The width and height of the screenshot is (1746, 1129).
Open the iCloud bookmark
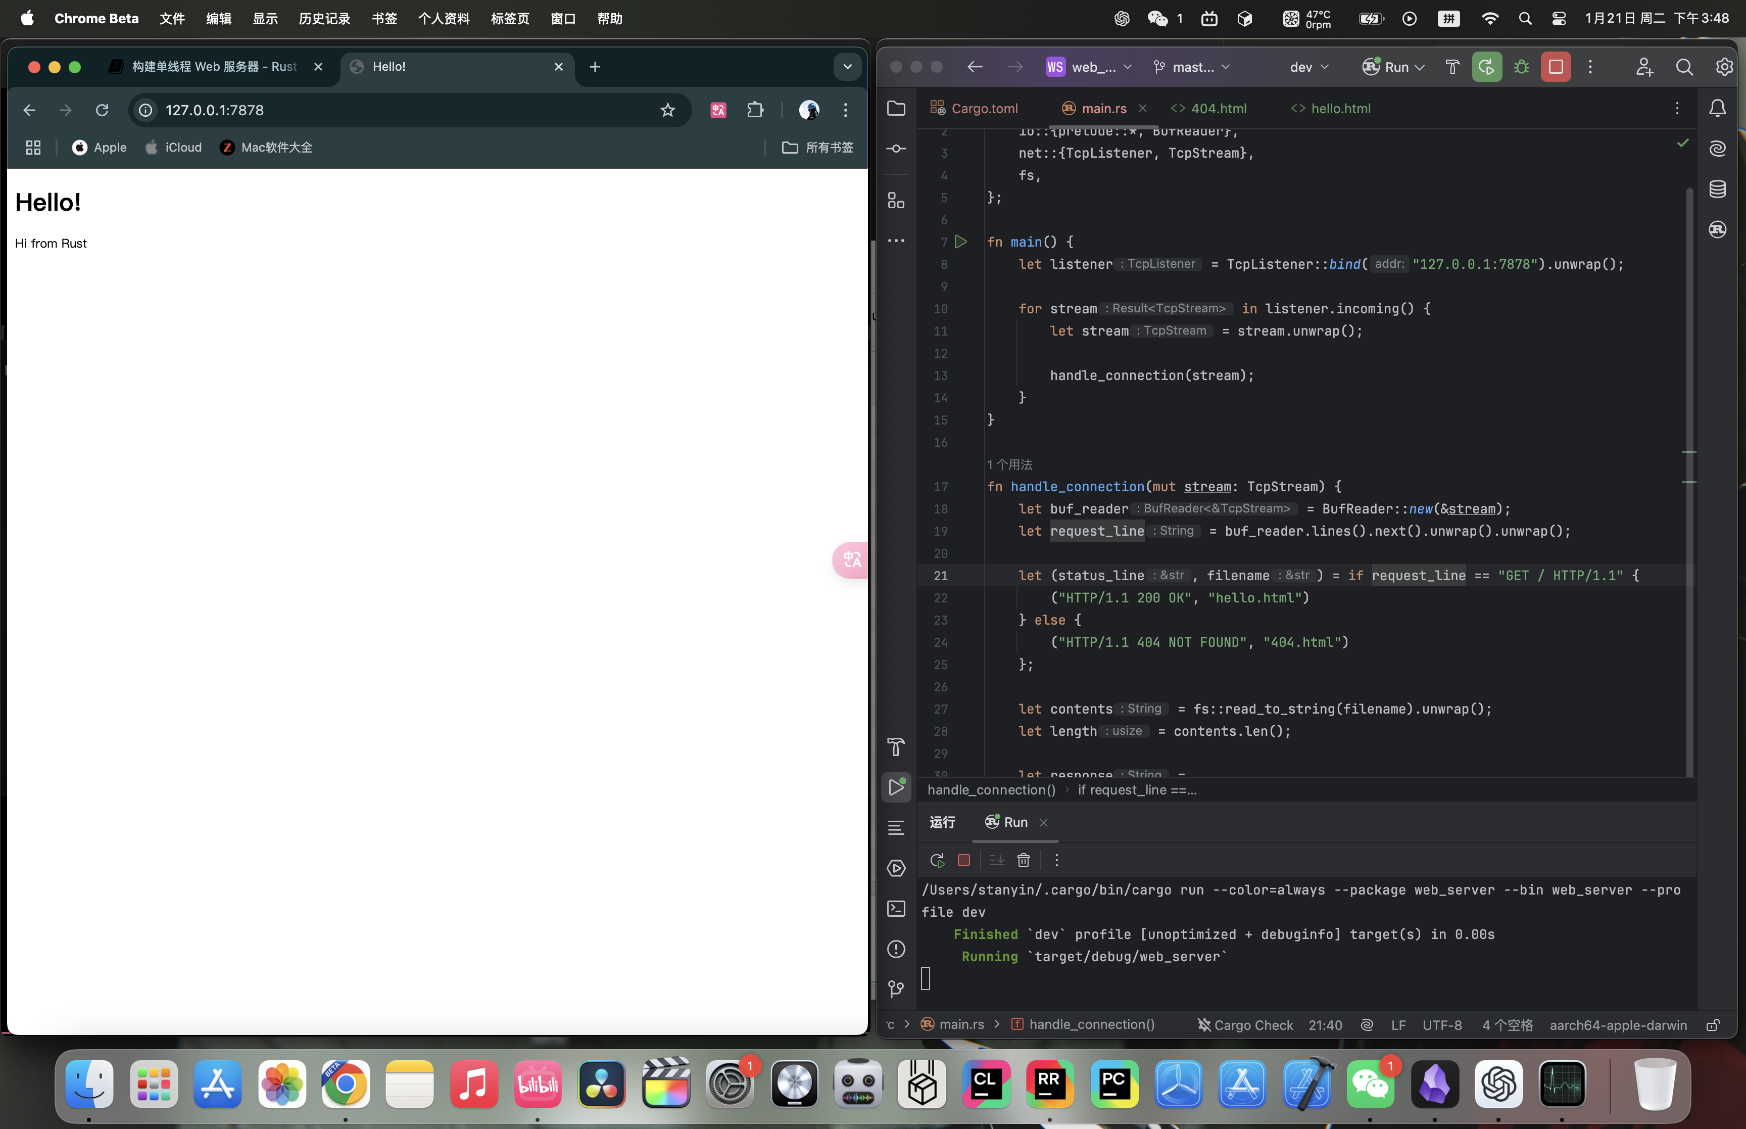tap(174, 148)
